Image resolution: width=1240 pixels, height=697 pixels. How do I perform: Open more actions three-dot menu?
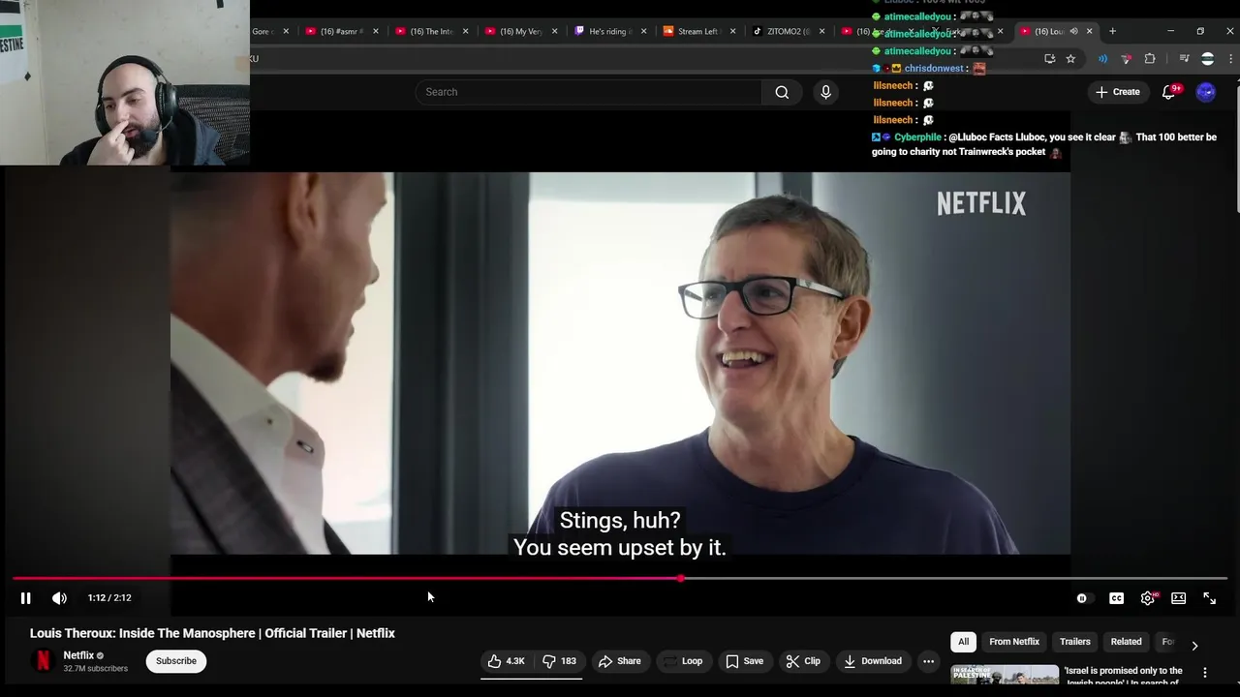click(x=928, y=661)
